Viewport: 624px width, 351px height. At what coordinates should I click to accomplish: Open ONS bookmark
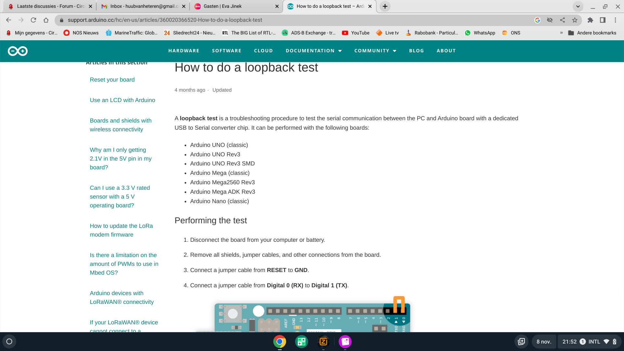[511, 33]
